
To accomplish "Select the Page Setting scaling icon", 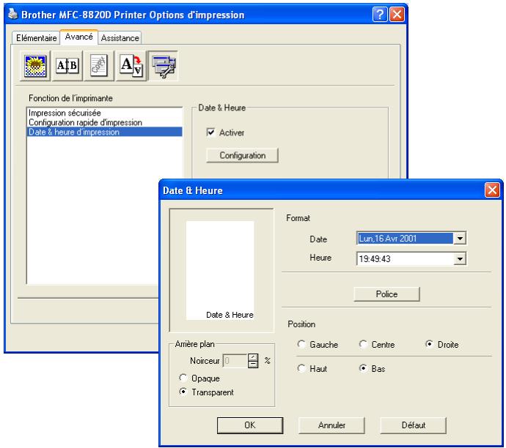I will [x=131, y=66].
